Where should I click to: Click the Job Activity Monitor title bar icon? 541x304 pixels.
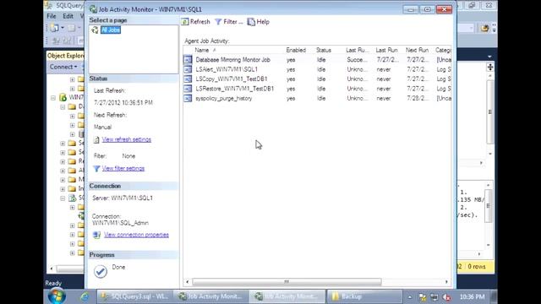tap(93, 9)
